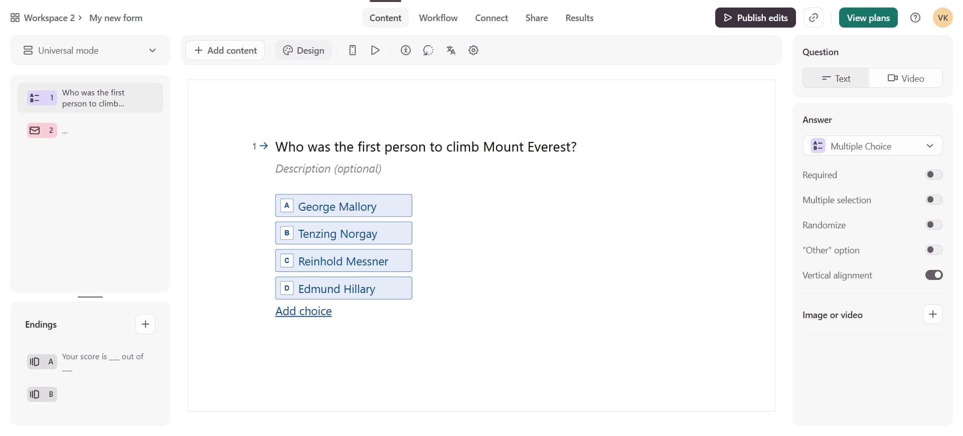Screen dimensions: 963x436
Task: Click the copy link icon
Action: click(813, 18)
